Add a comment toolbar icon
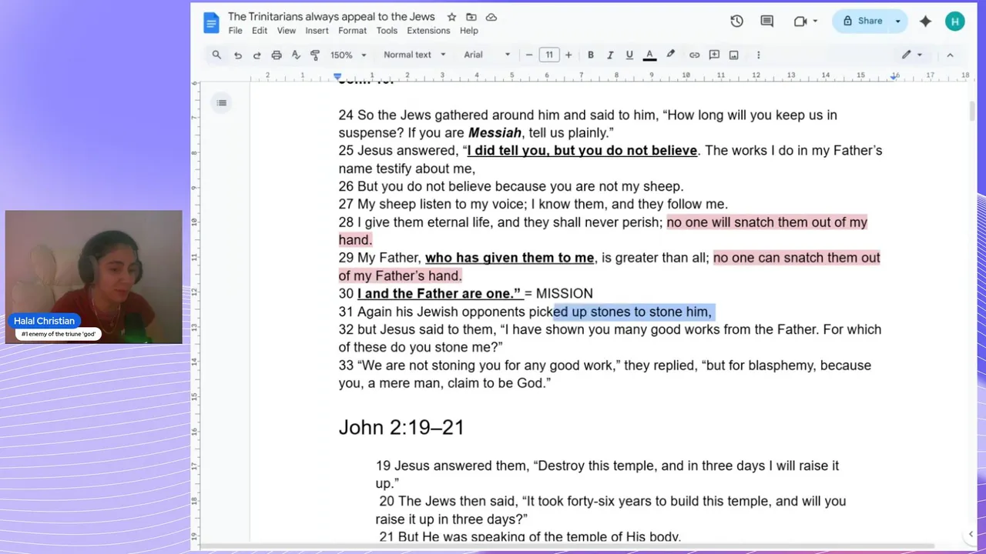 coord(714,55)
